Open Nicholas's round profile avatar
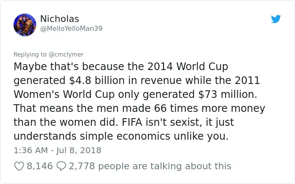295x184 pixels. 25,24
